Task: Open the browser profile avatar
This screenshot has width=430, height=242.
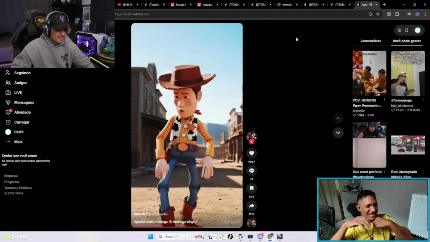Action: point(417,14)
